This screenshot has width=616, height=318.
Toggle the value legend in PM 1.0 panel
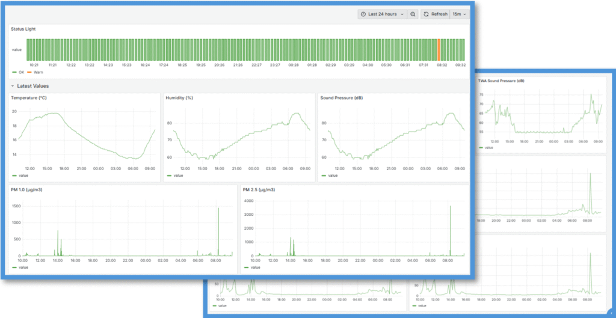pyautogui.click(x=20, y=268)
